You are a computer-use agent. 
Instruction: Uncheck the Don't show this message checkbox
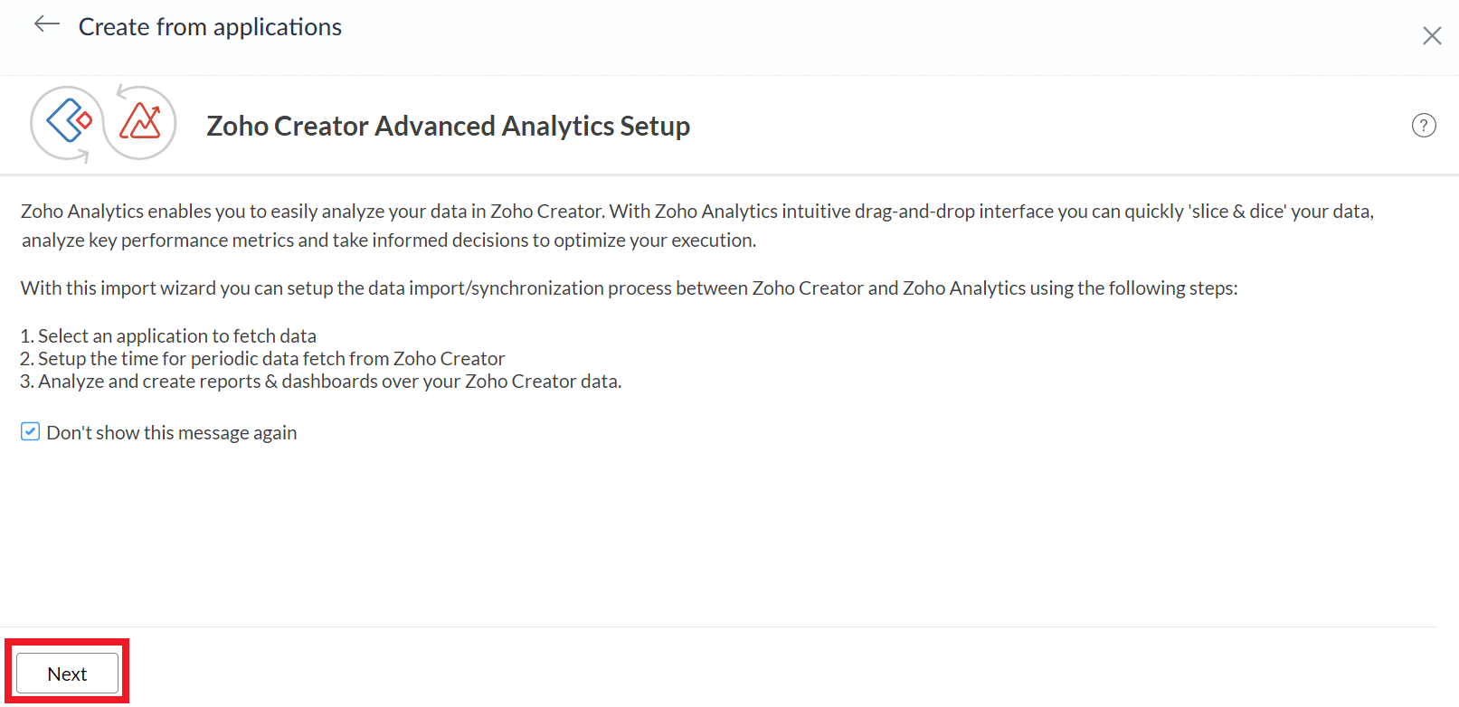tap(31, 432)
